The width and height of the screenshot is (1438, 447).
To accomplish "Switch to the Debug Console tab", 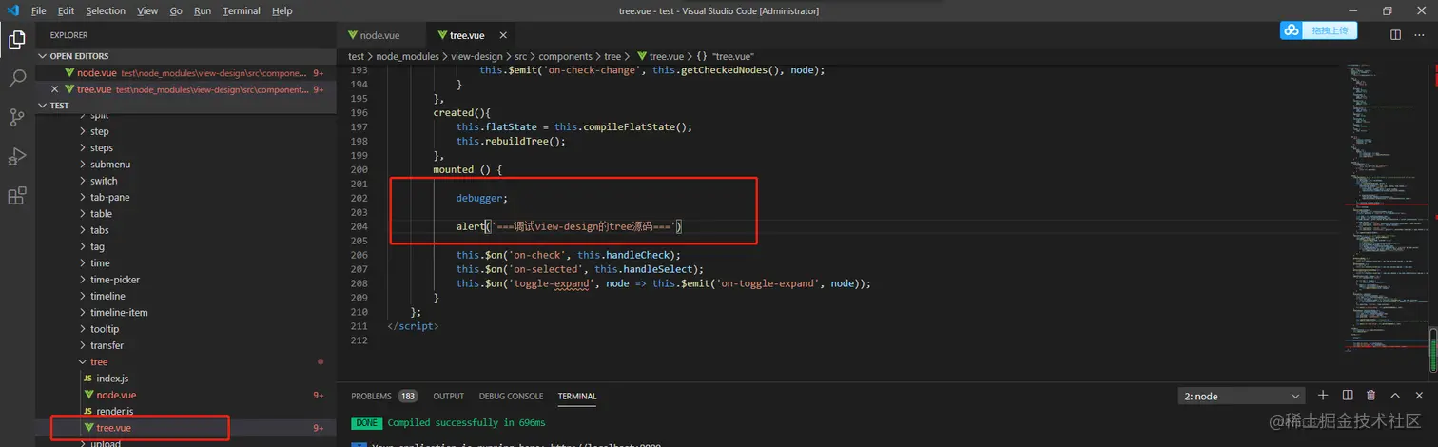I will [x=512, y=396].
